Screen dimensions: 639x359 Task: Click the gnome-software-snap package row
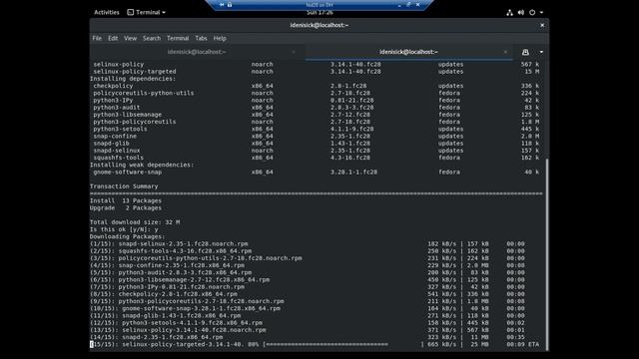(316, 173)
